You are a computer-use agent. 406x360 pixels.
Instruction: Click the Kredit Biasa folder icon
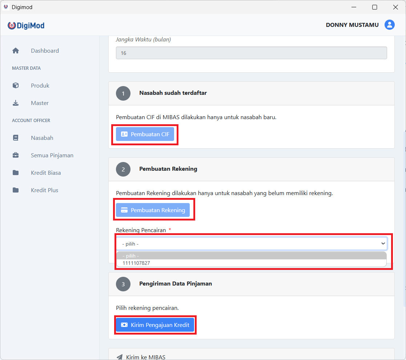coord(16,173)
